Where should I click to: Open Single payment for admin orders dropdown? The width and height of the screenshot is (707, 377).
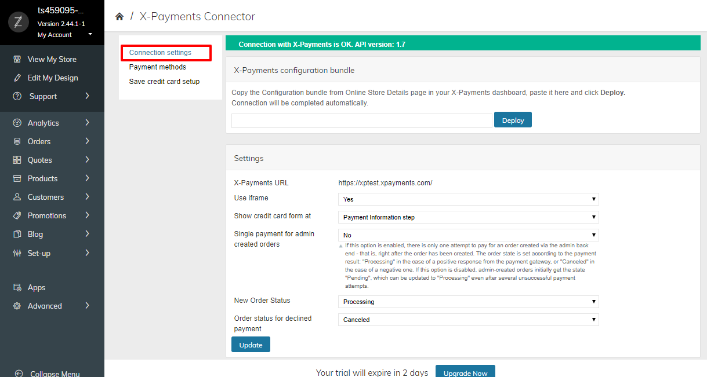[468, 235]
